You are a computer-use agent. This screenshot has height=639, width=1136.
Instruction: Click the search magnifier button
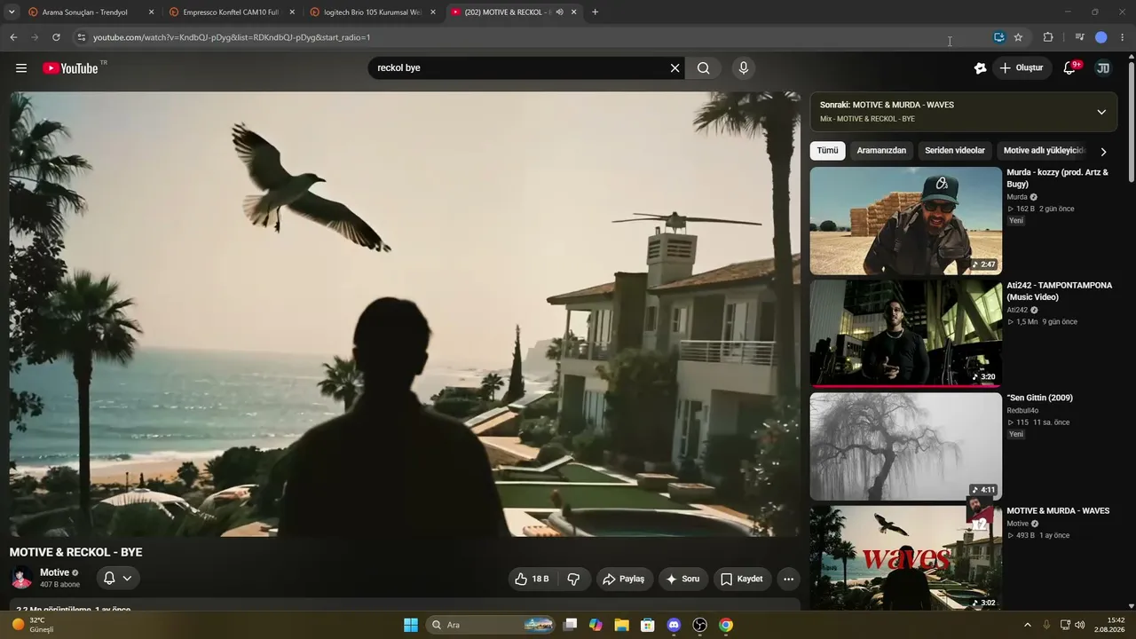[704, 68]
